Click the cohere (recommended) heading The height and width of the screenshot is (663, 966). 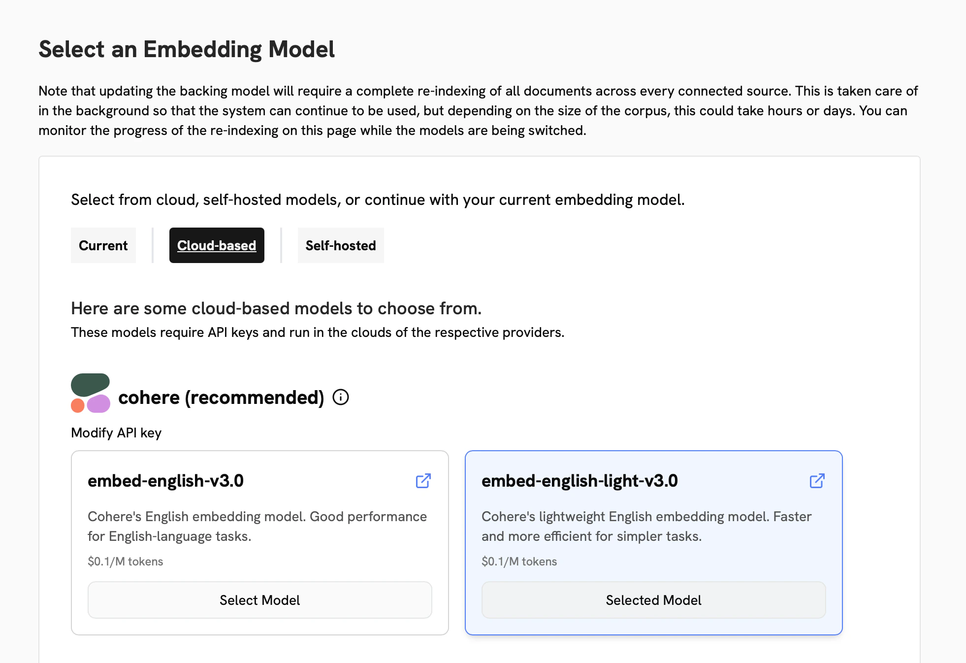(x=221, y=398)
